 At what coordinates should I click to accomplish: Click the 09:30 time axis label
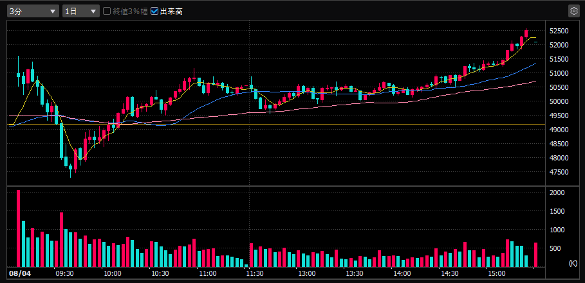coord(64,274)
